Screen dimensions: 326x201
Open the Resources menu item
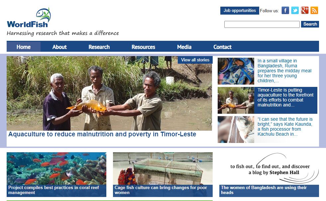(x=143, y=47)
